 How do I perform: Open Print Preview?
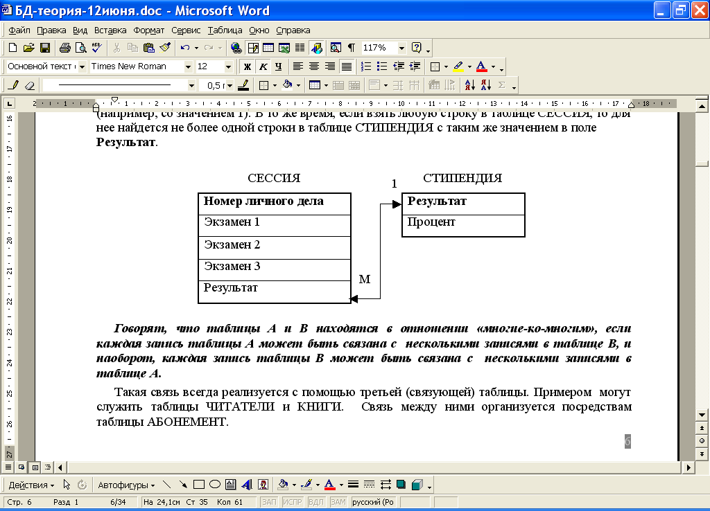click(80, 48)
